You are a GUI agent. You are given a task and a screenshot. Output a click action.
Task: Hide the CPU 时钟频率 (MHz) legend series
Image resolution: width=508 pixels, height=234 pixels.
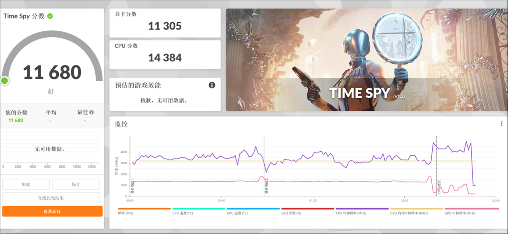[351, 213]
